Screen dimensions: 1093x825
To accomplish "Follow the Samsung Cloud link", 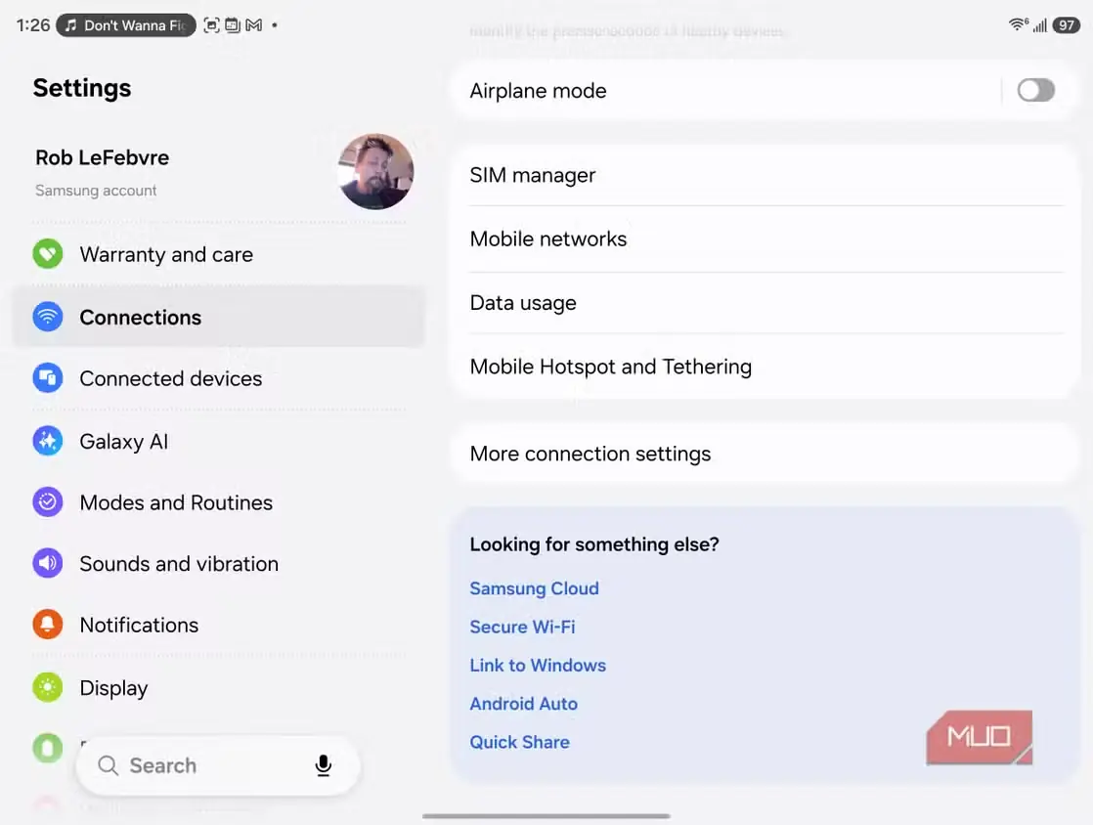I will click(x=534, y=588).
